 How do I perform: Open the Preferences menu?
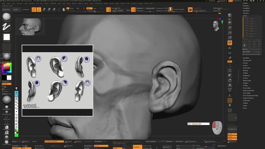click(x=99, y=3)
